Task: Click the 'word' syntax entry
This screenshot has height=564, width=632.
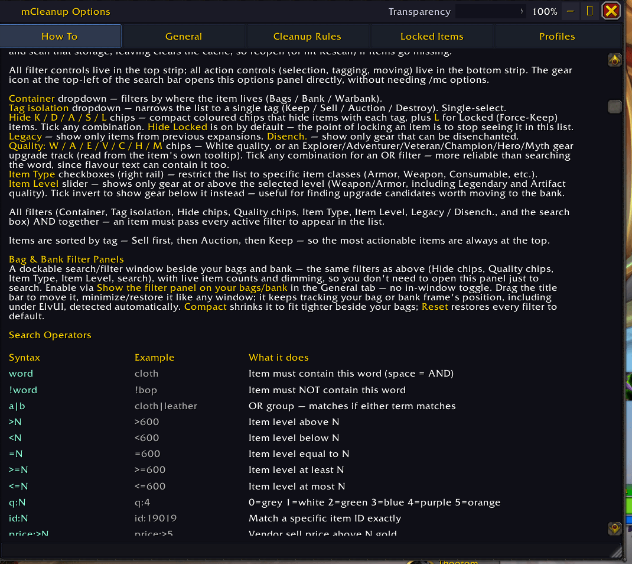Action: pyautogui.click(x=21, y=374)
